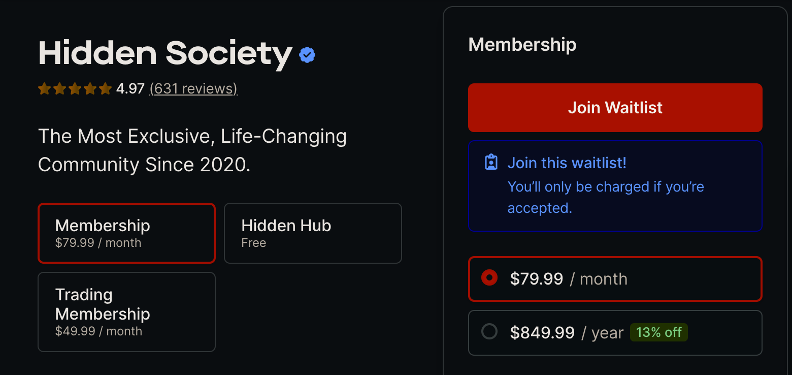Select the Membership $79.99 plan card
Screen dimensions: 792x375
coord(126,233)
